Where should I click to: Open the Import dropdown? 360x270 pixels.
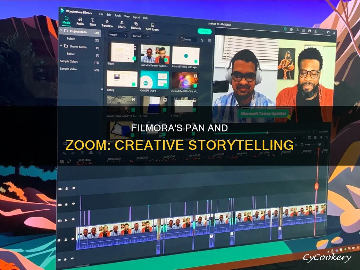pyautogui.click(x=117, y=35)
